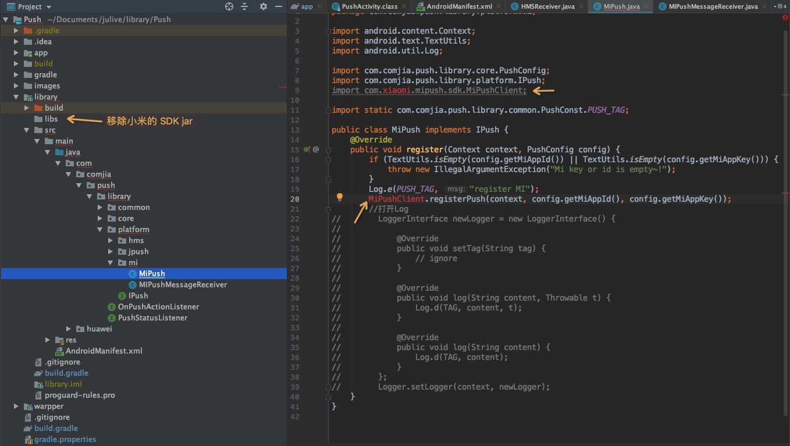Expand the images folder
The image size is (790, 446).
coord(17,85)
